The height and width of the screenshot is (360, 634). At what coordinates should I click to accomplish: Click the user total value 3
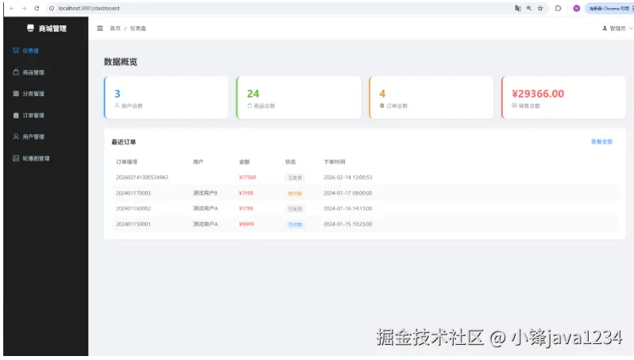[118, 94]
